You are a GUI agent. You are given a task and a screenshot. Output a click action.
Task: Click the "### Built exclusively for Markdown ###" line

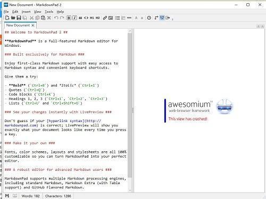pos(45,54)
